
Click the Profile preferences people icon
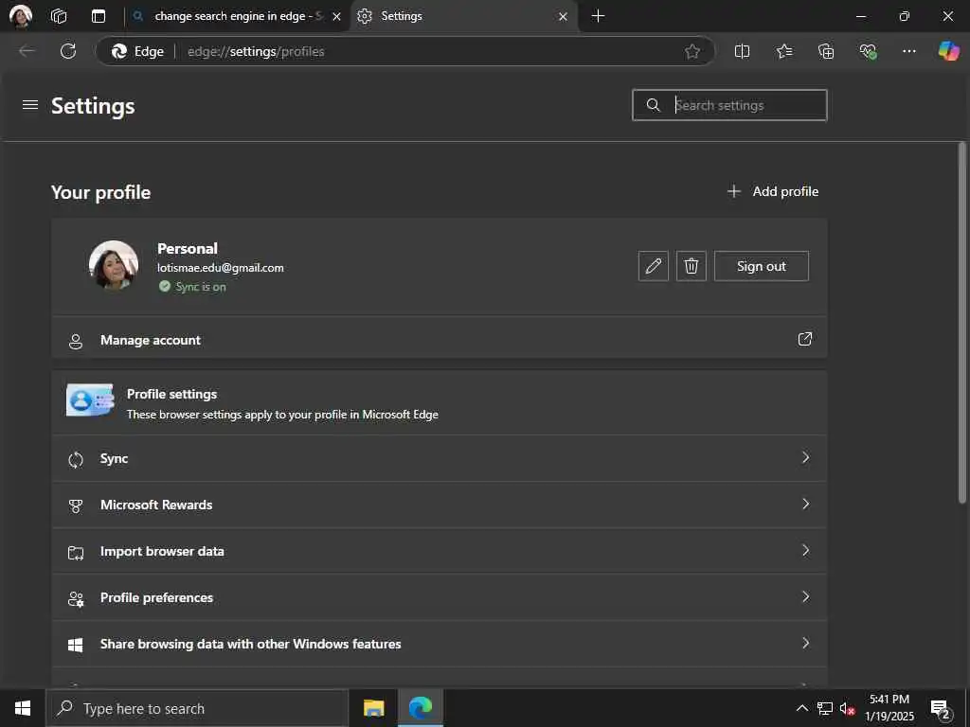pyautogui.click(x=76, y=599)
